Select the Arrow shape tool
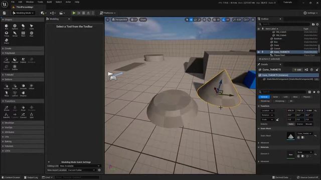Viewport: 321px width, 180px height. point(15,34)
